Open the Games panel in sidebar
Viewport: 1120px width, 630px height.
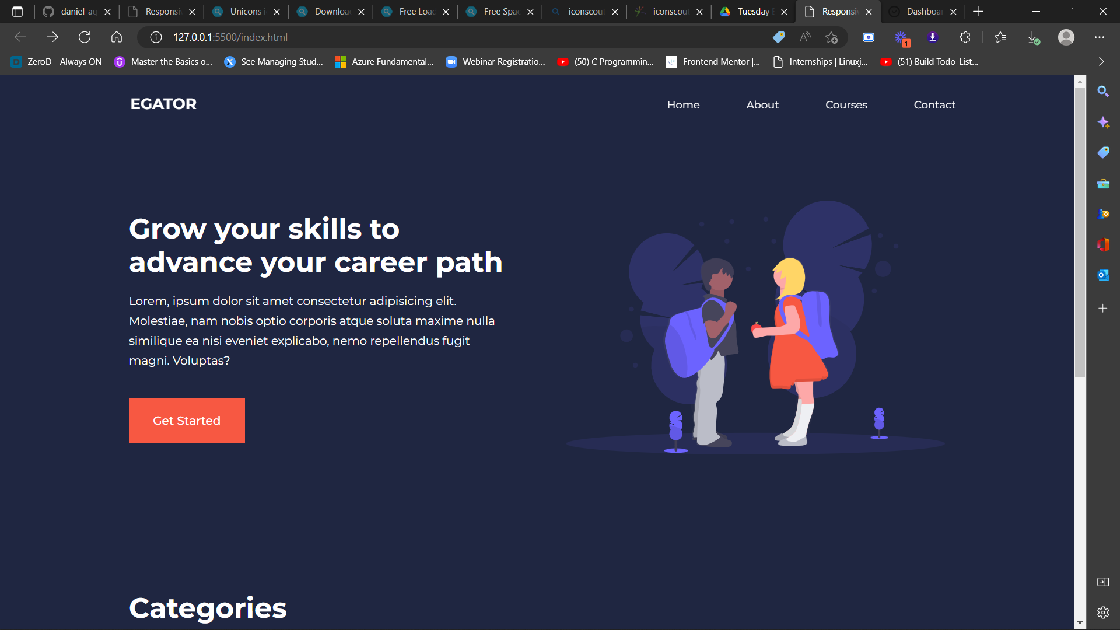pos(1104,213)
